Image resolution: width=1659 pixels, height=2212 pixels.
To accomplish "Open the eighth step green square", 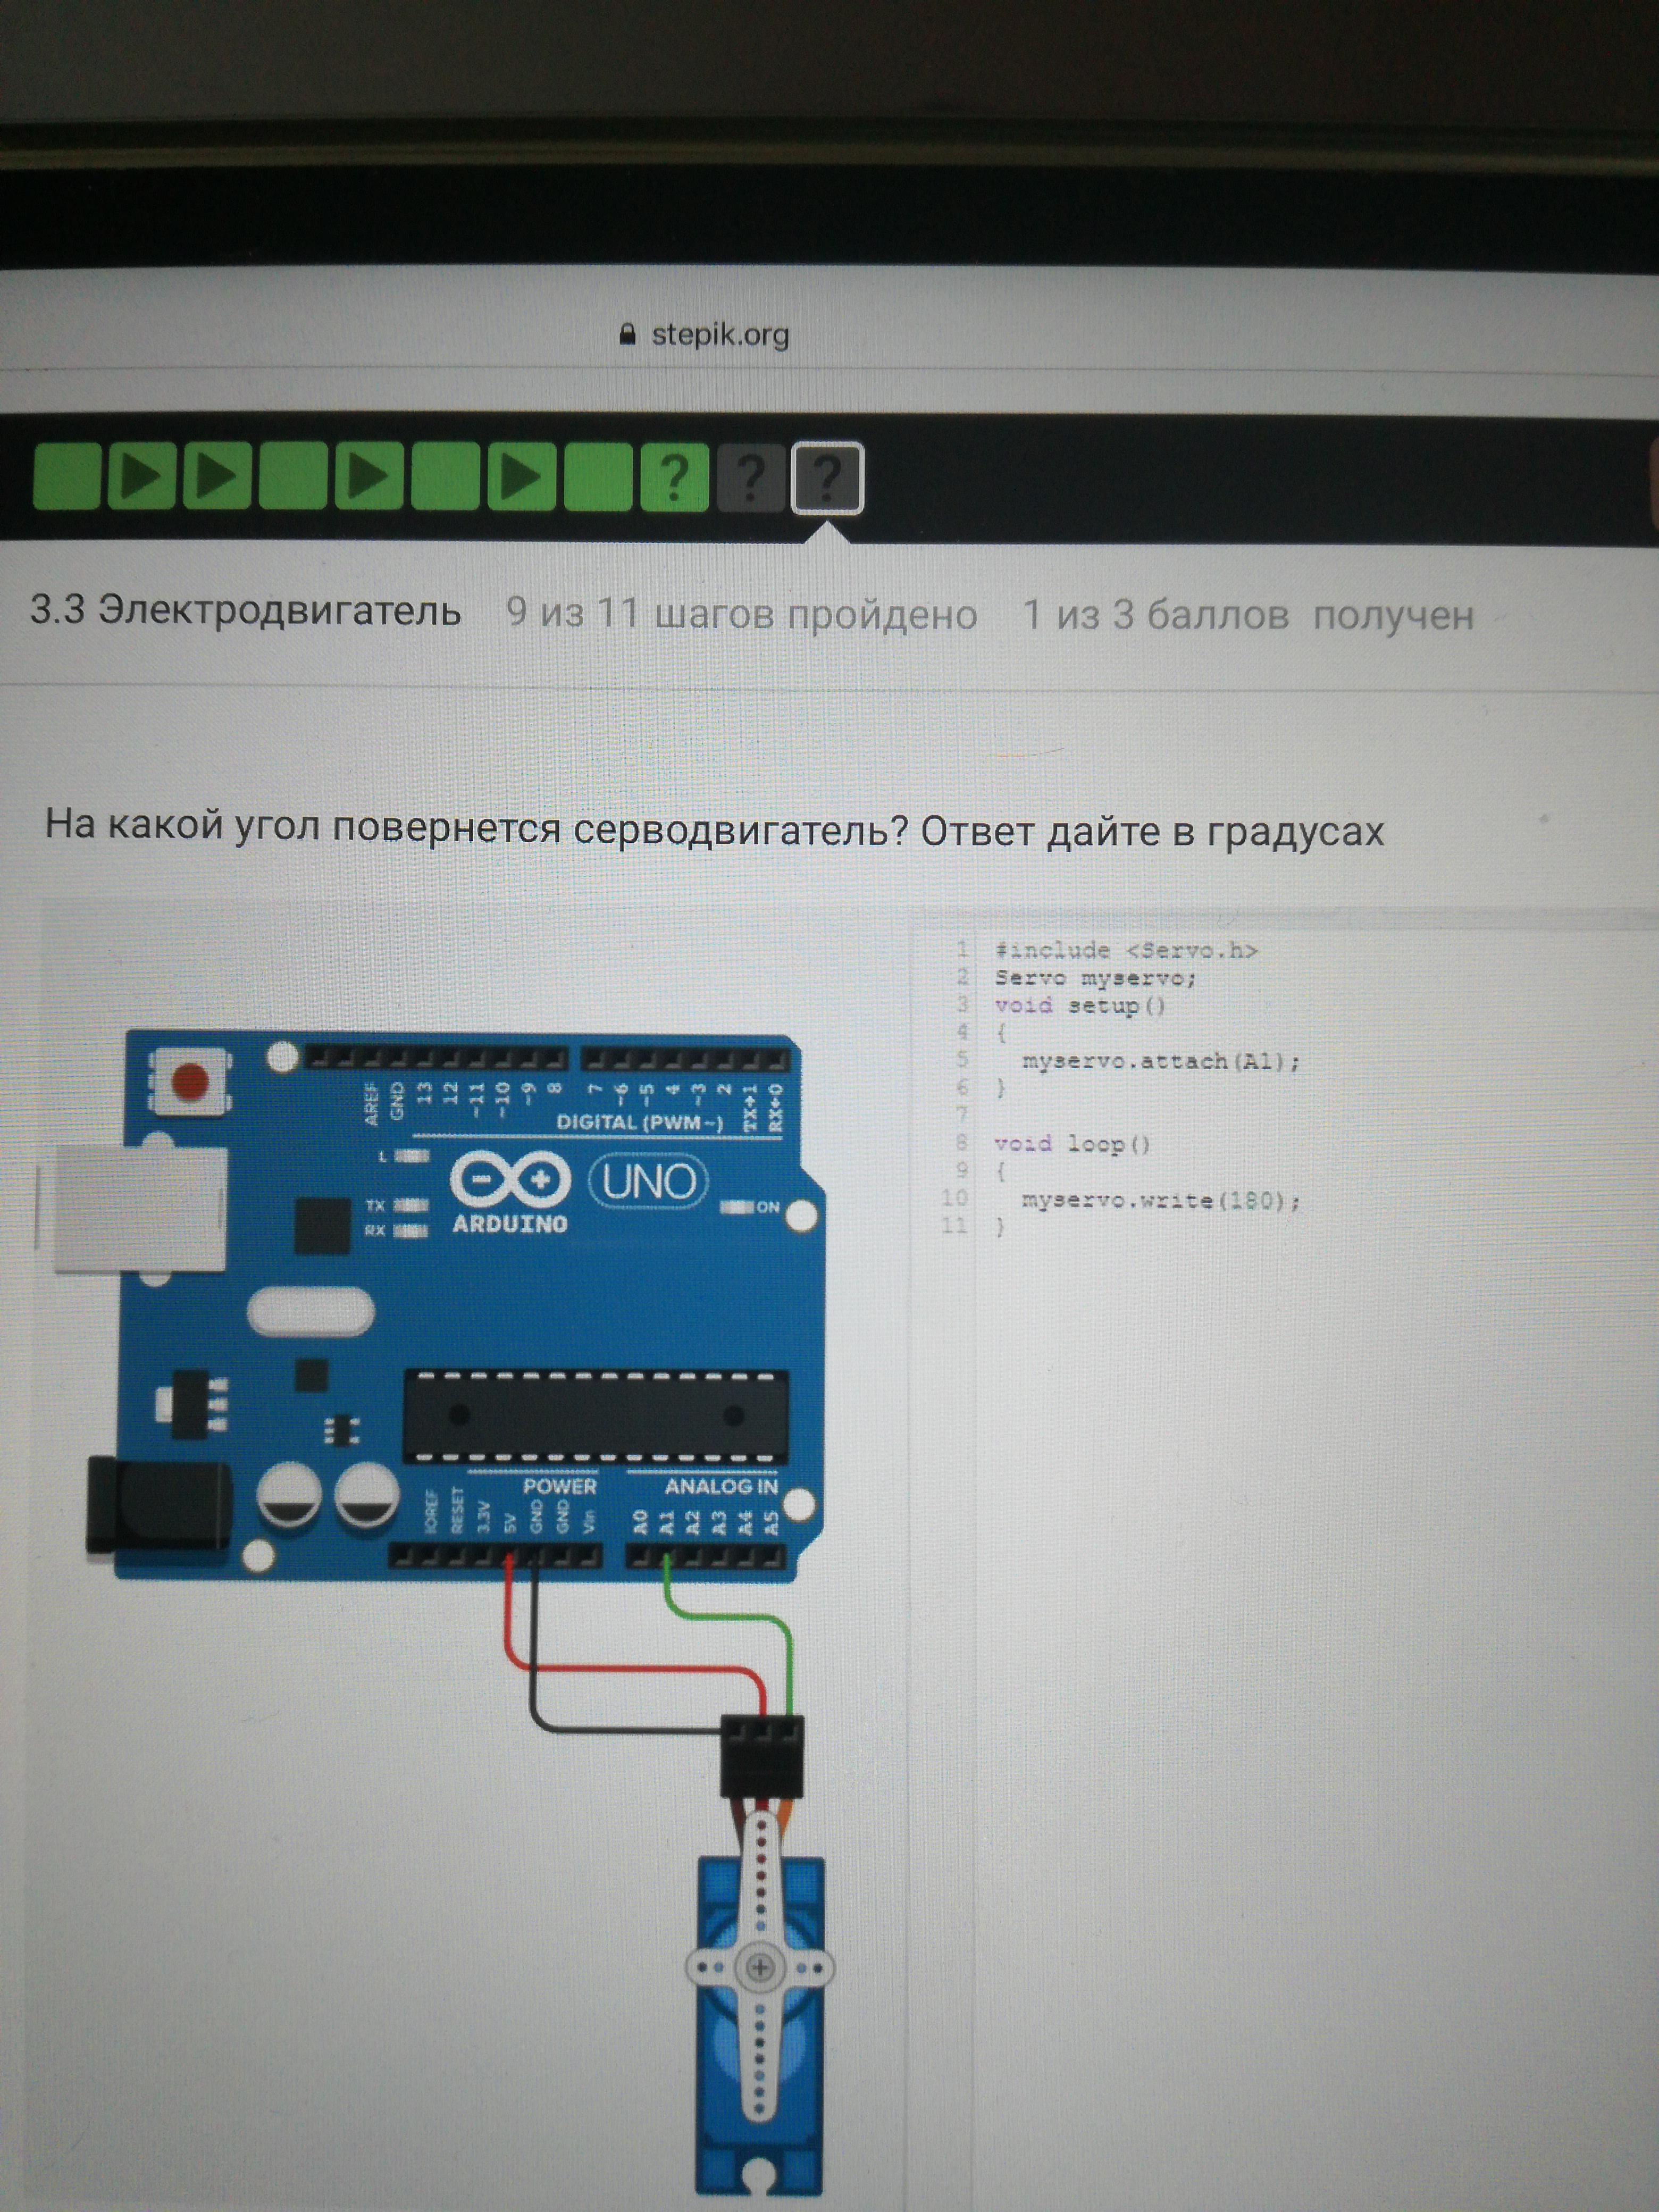I will [x=598, y=477].
